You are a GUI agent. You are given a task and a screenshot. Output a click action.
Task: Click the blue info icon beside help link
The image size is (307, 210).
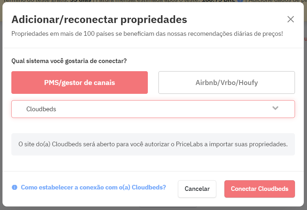15,187
